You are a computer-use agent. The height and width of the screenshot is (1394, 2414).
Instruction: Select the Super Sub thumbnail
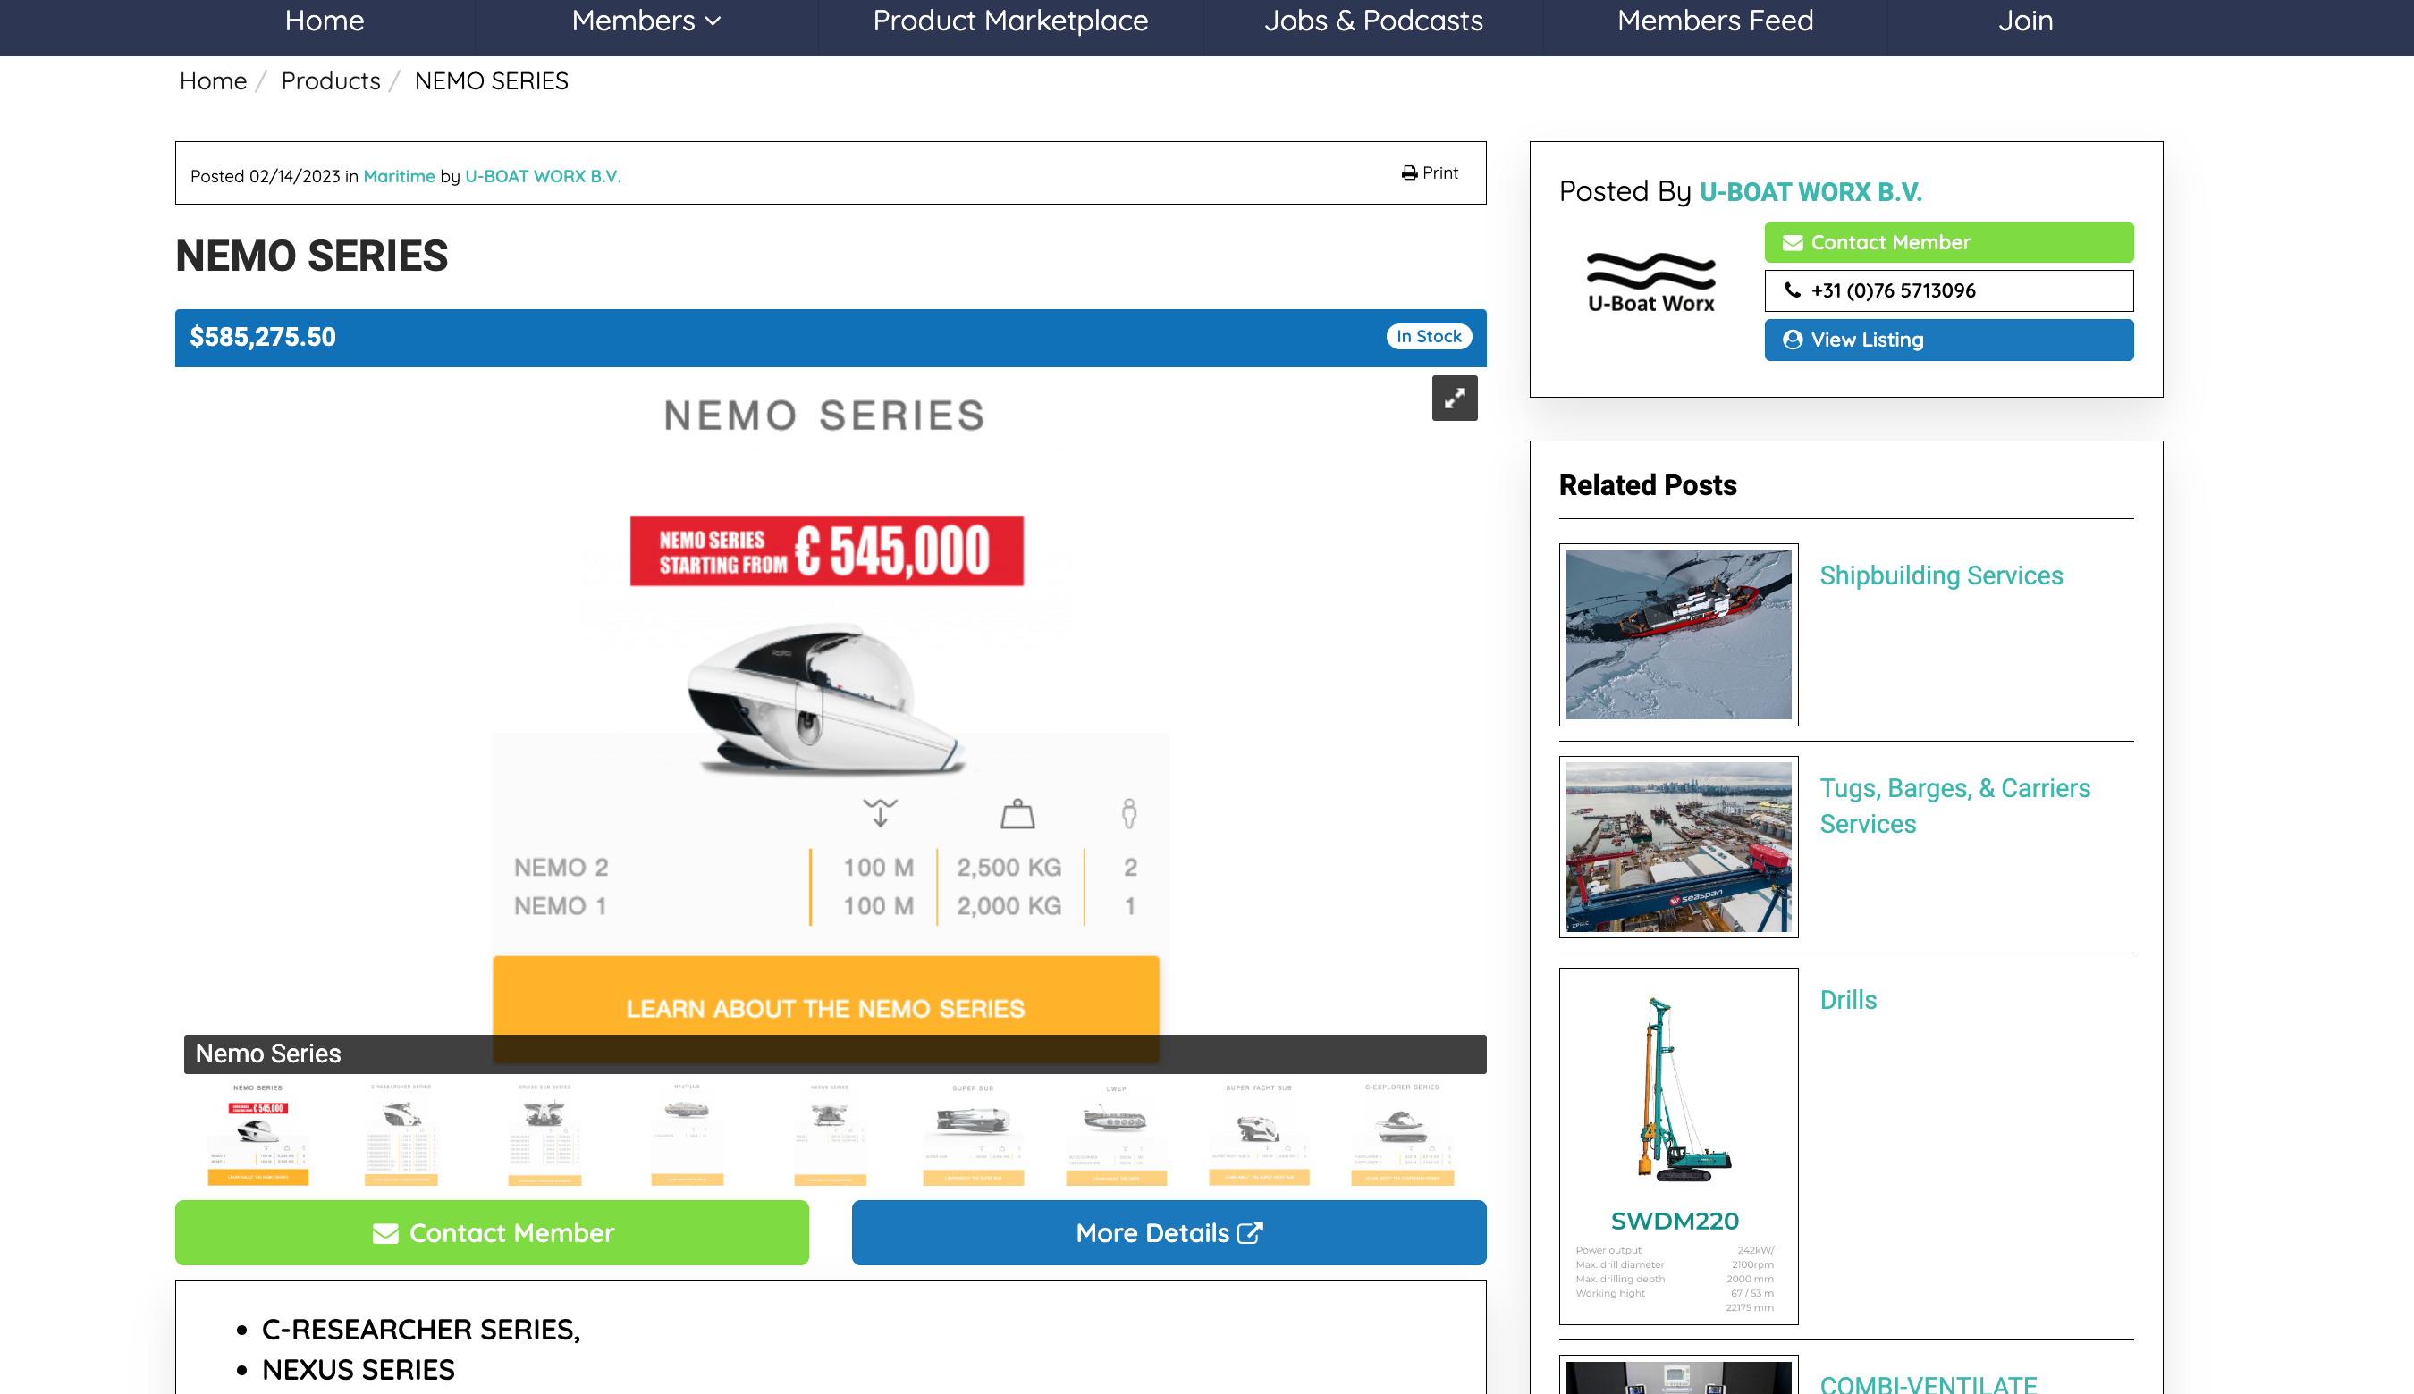tap(973, 1134)
